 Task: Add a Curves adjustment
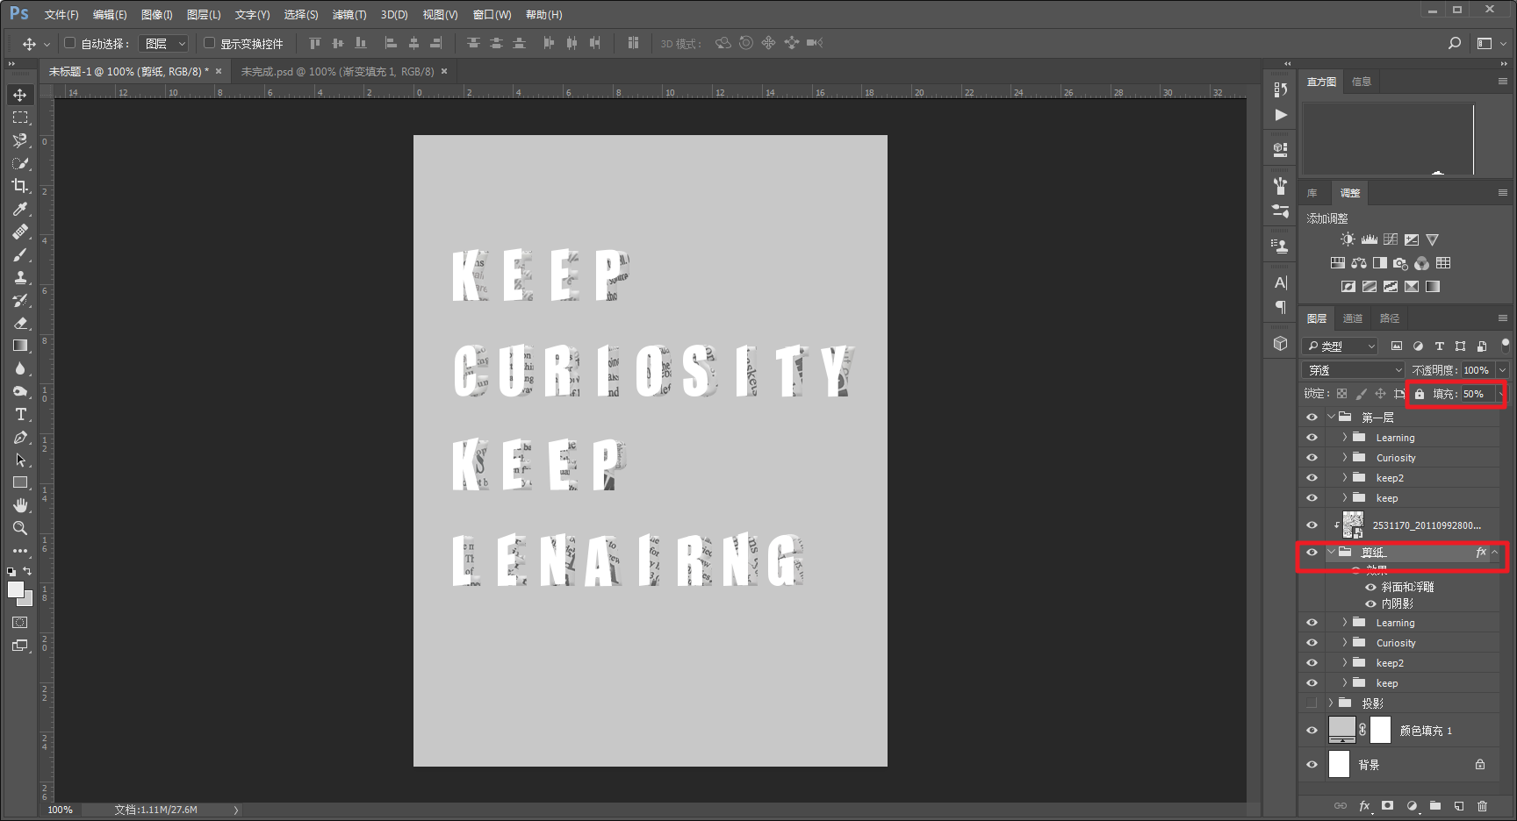point(1391,239)
